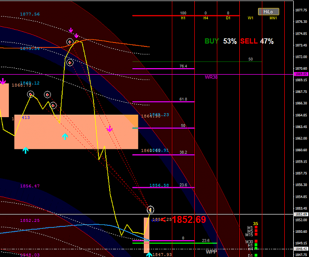Click the red SELL label
309x257 pixels.
[x=249, y=41]
